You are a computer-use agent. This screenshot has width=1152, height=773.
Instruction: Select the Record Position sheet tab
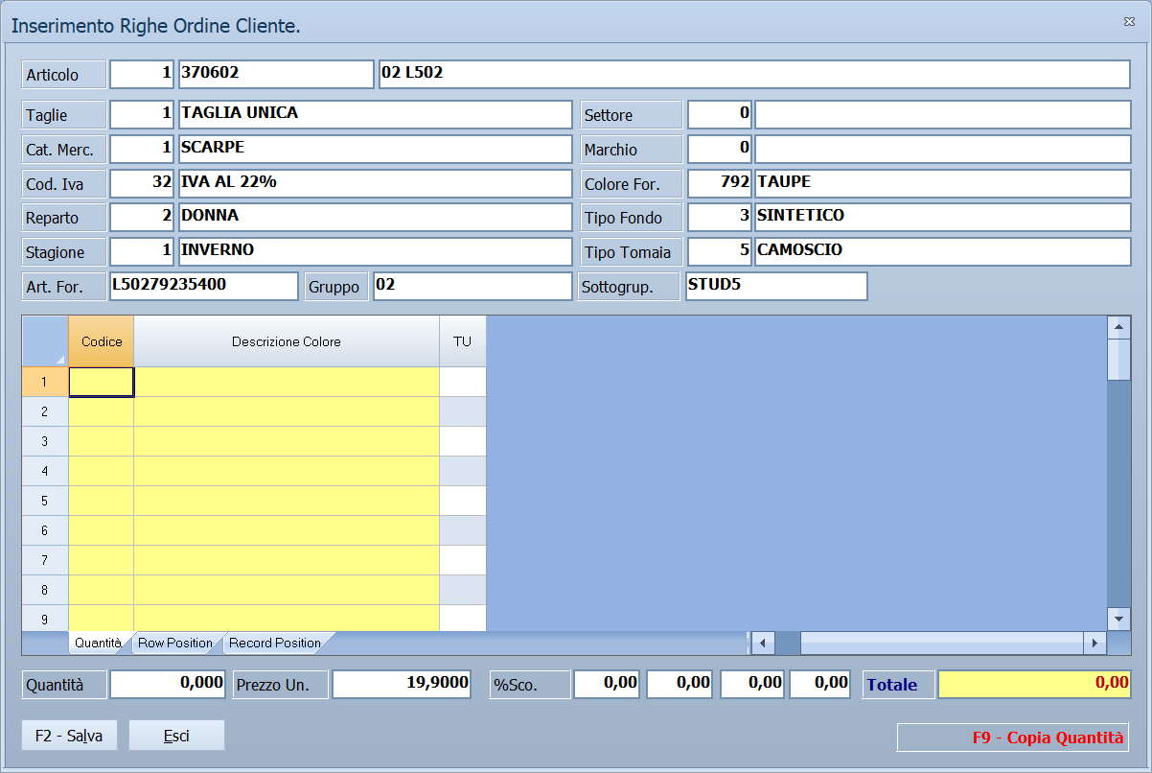(275, 643)
